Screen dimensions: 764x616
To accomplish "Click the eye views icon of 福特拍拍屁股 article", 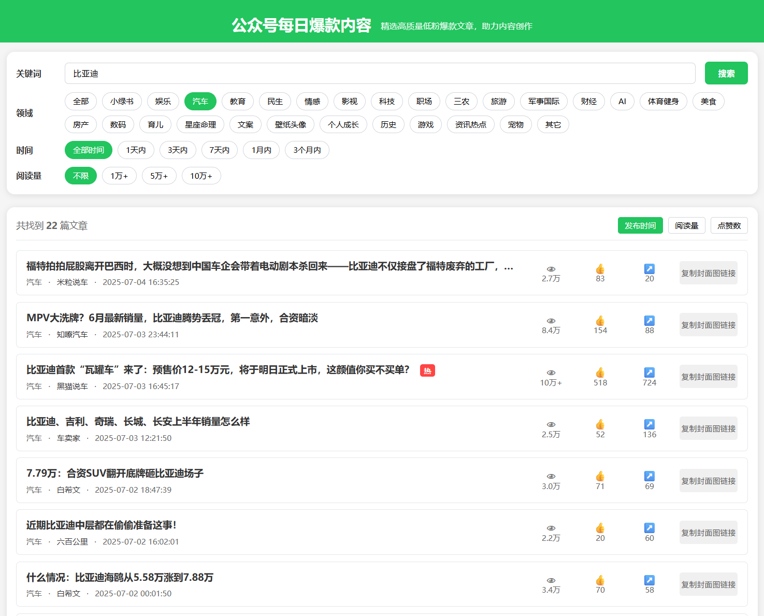I will point(551,269).
